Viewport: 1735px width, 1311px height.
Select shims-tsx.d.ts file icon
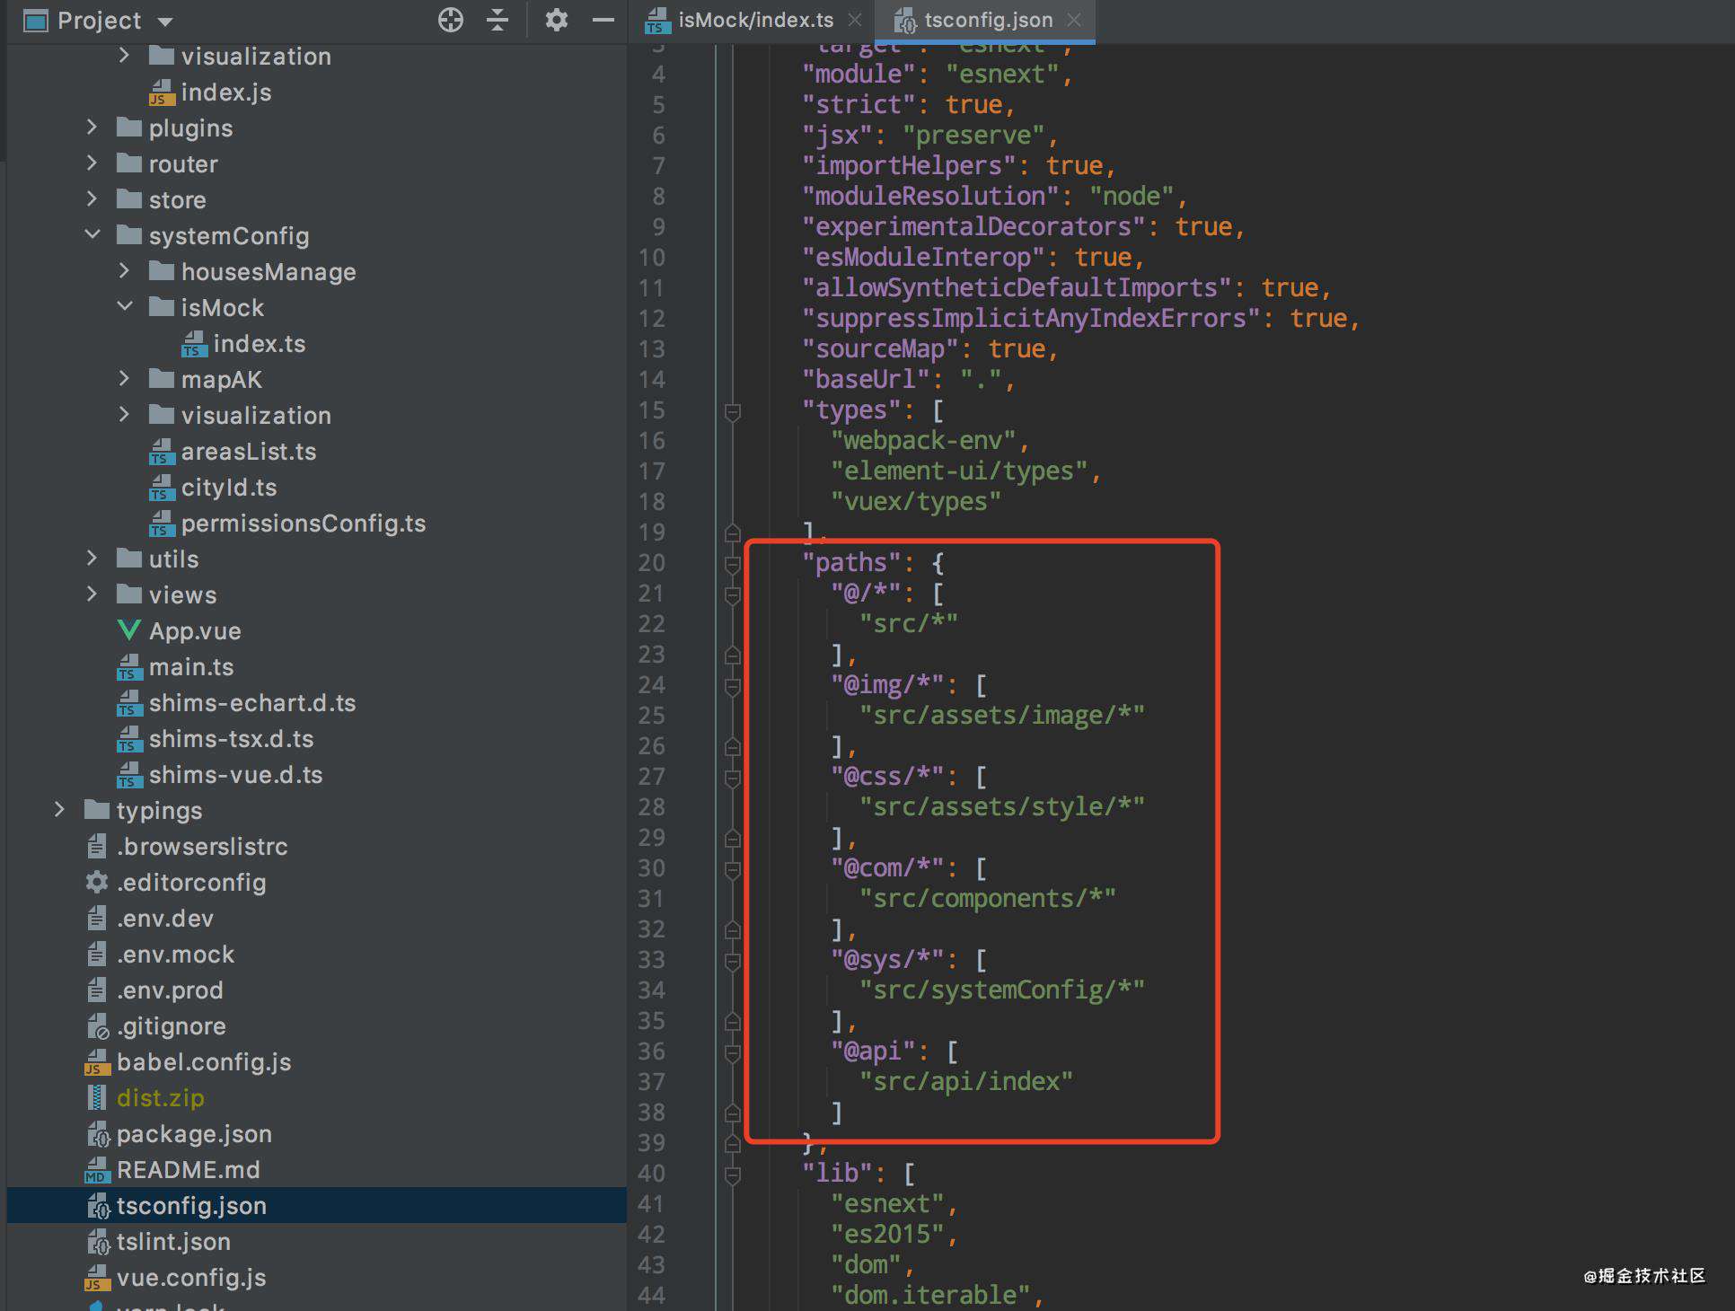coord(129,739)
